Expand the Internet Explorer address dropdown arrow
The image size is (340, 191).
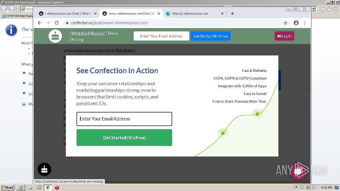[314, 9]
